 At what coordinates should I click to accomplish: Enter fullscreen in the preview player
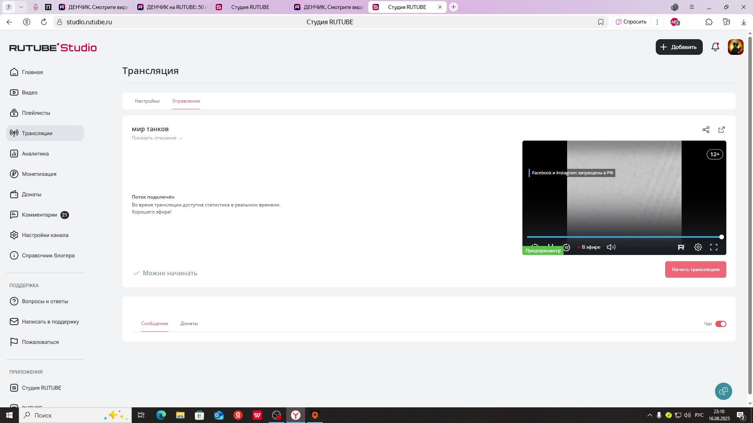point(714,247)
